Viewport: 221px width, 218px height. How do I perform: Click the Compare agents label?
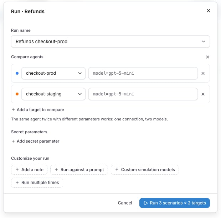27,57
